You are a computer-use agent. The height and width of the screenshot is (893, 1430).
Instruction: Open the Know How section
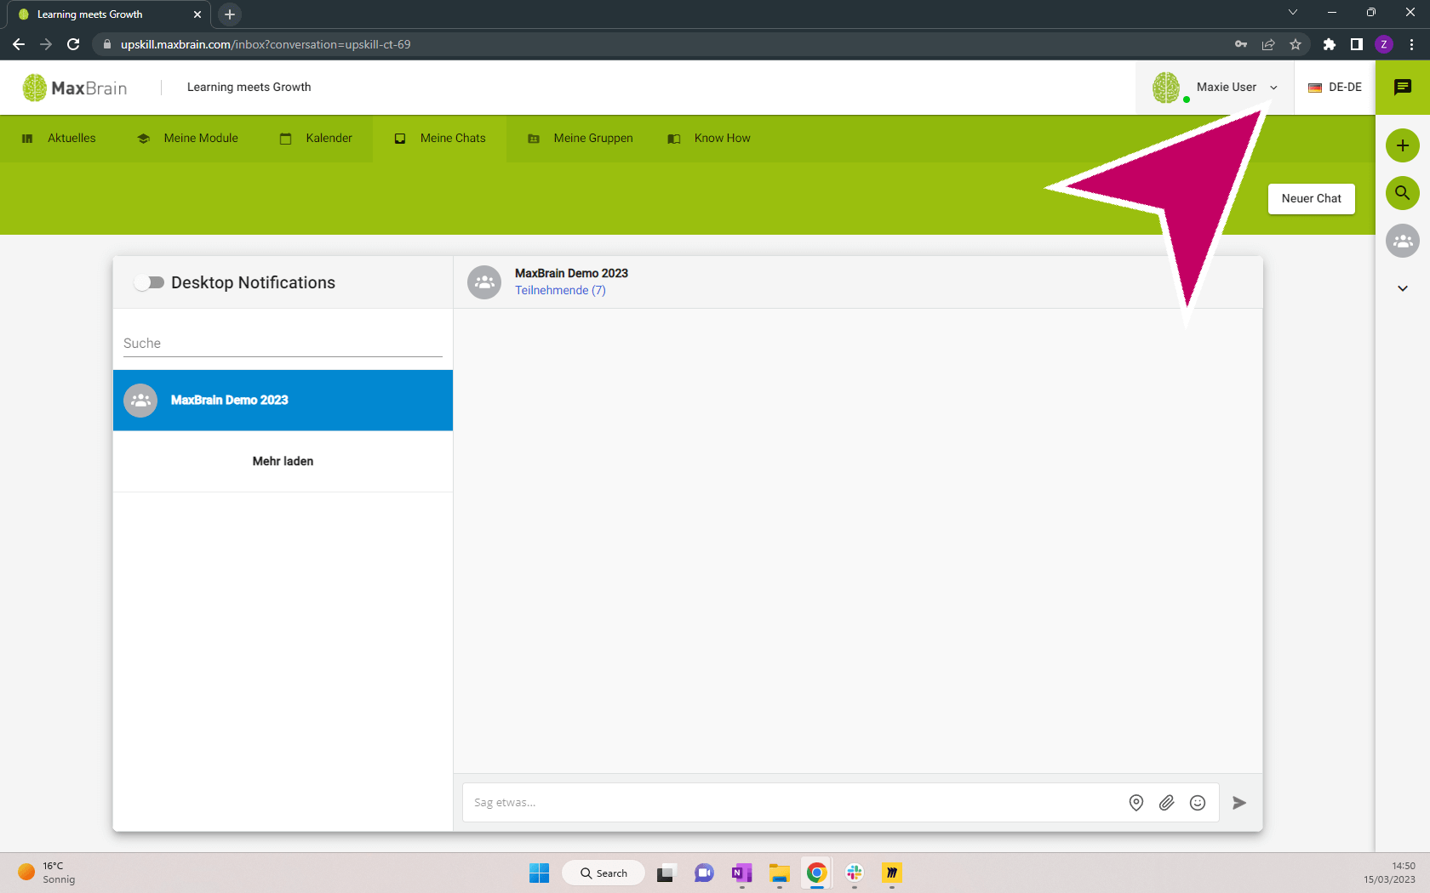coord(709,139)
